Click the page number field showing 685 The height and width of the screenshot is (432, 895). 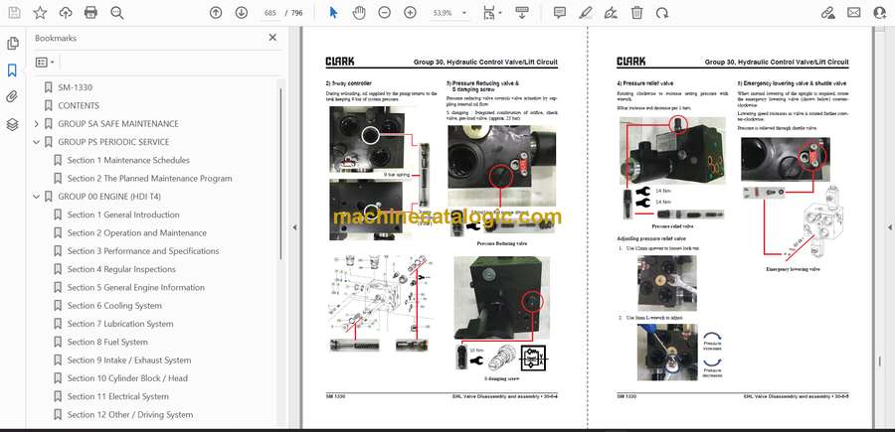[270, 13]
